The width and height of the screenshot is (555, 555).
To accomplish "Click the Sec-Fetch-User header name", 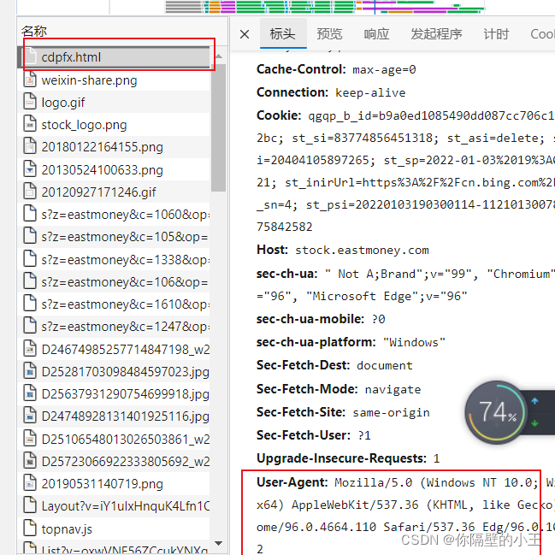I will (x=305, y=435).
